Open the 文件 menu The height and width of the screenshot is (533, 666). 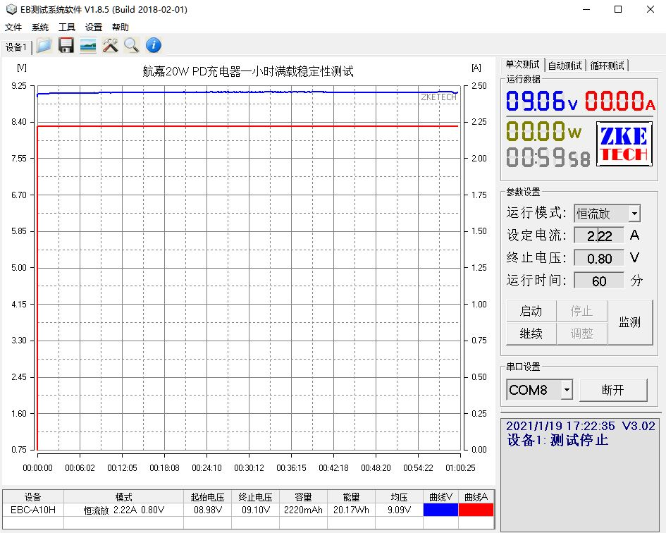tap(13, 27)
